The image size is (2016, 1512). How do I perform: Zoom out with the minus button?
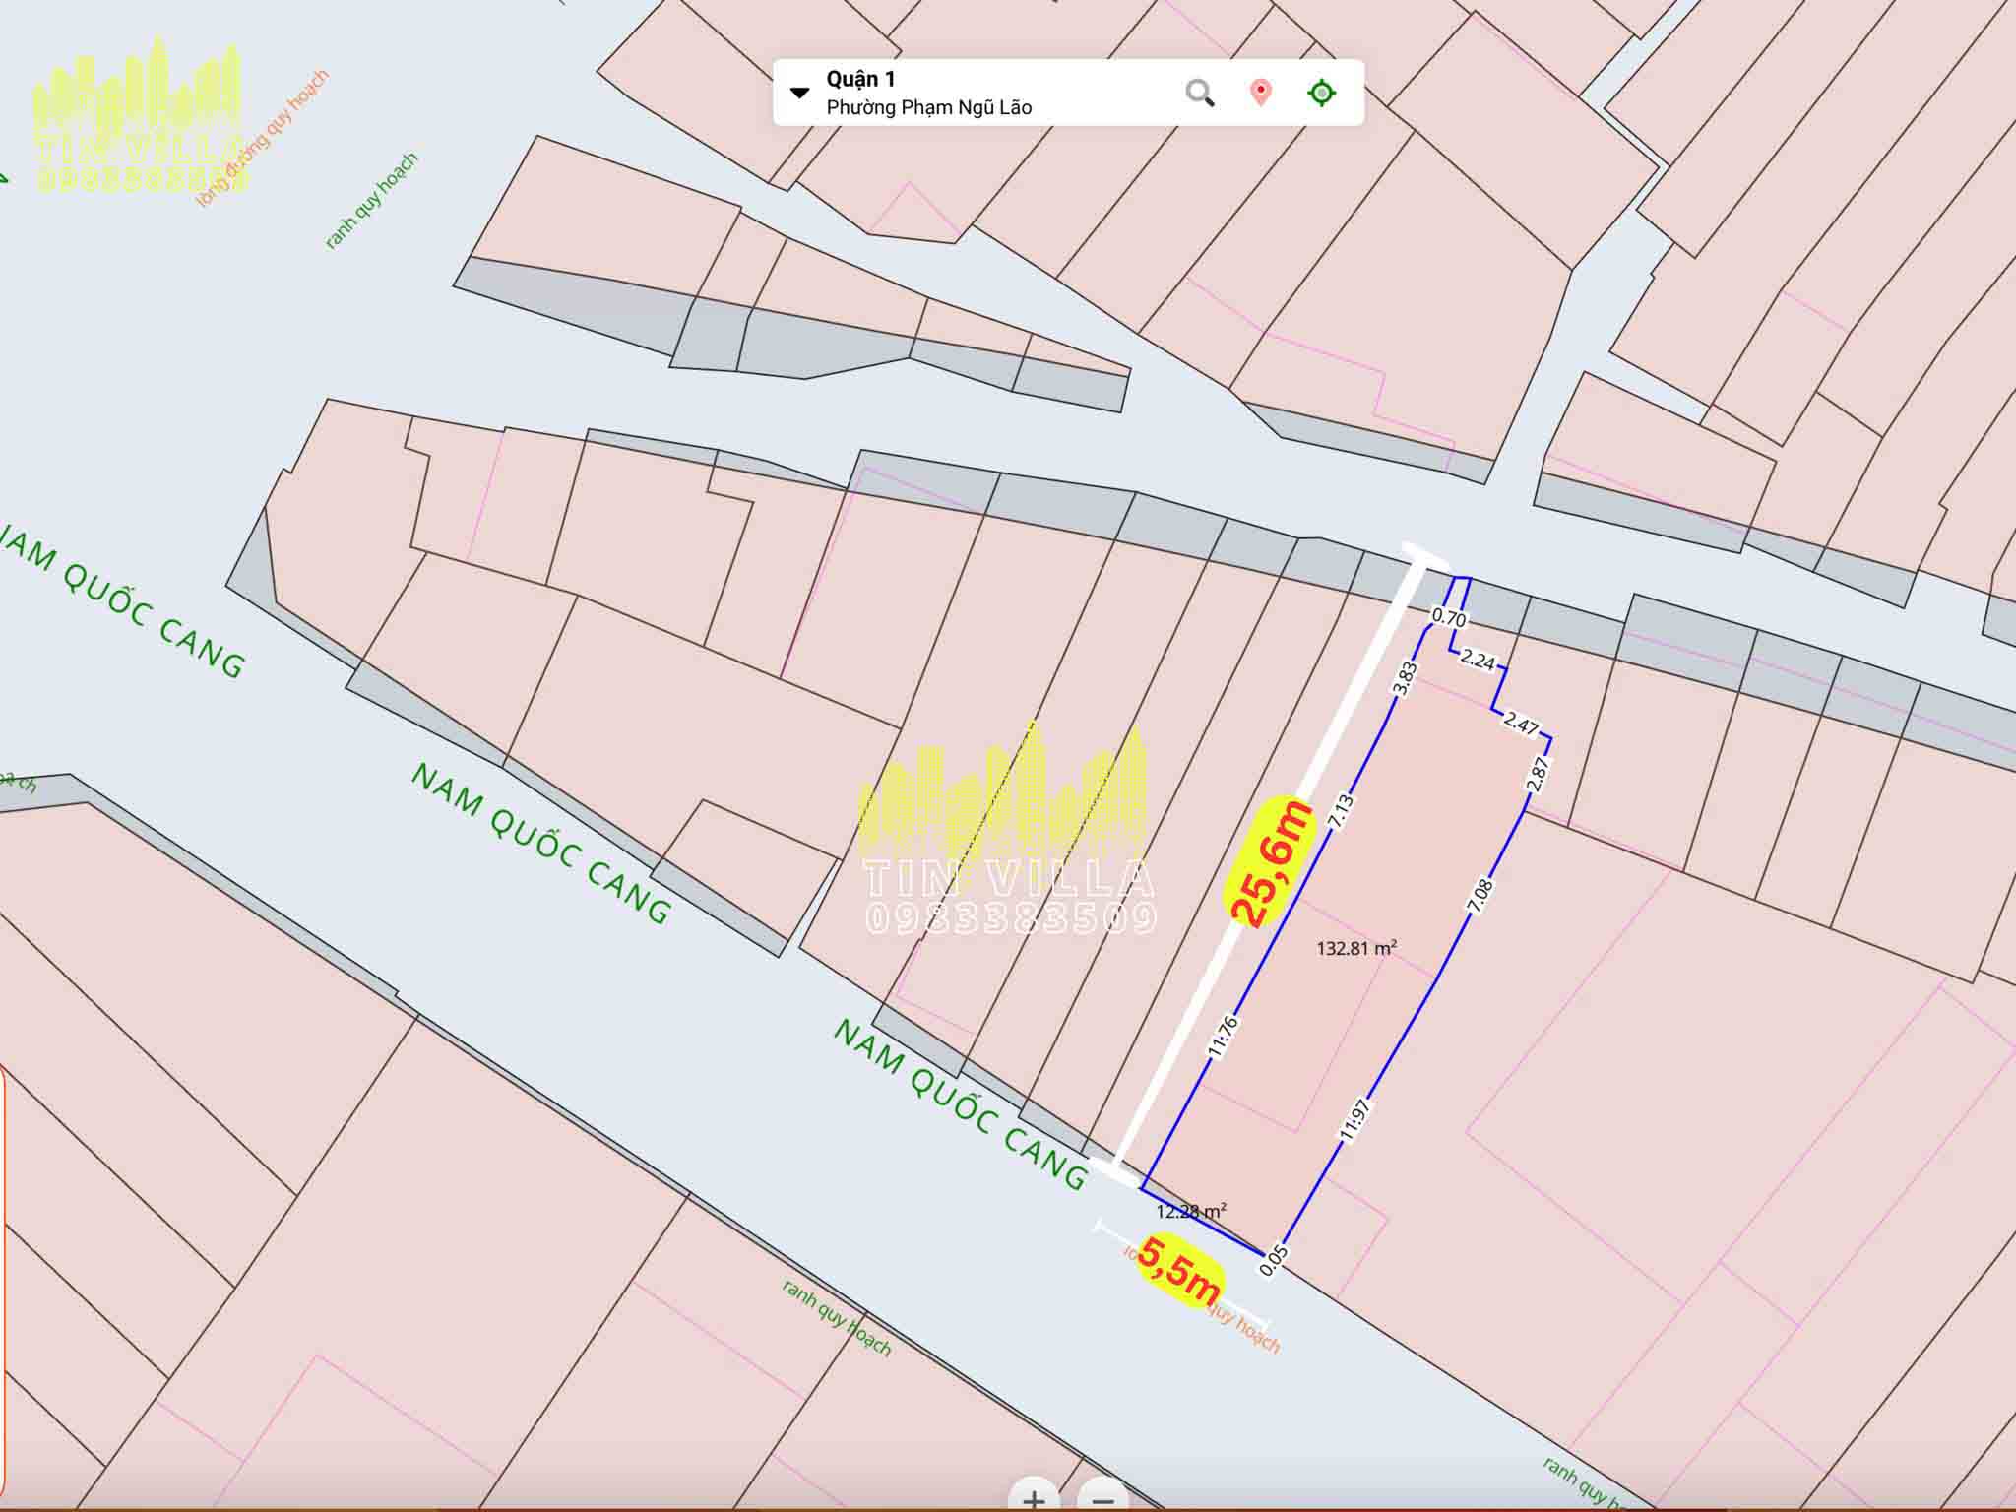tap(1102, 1498)
